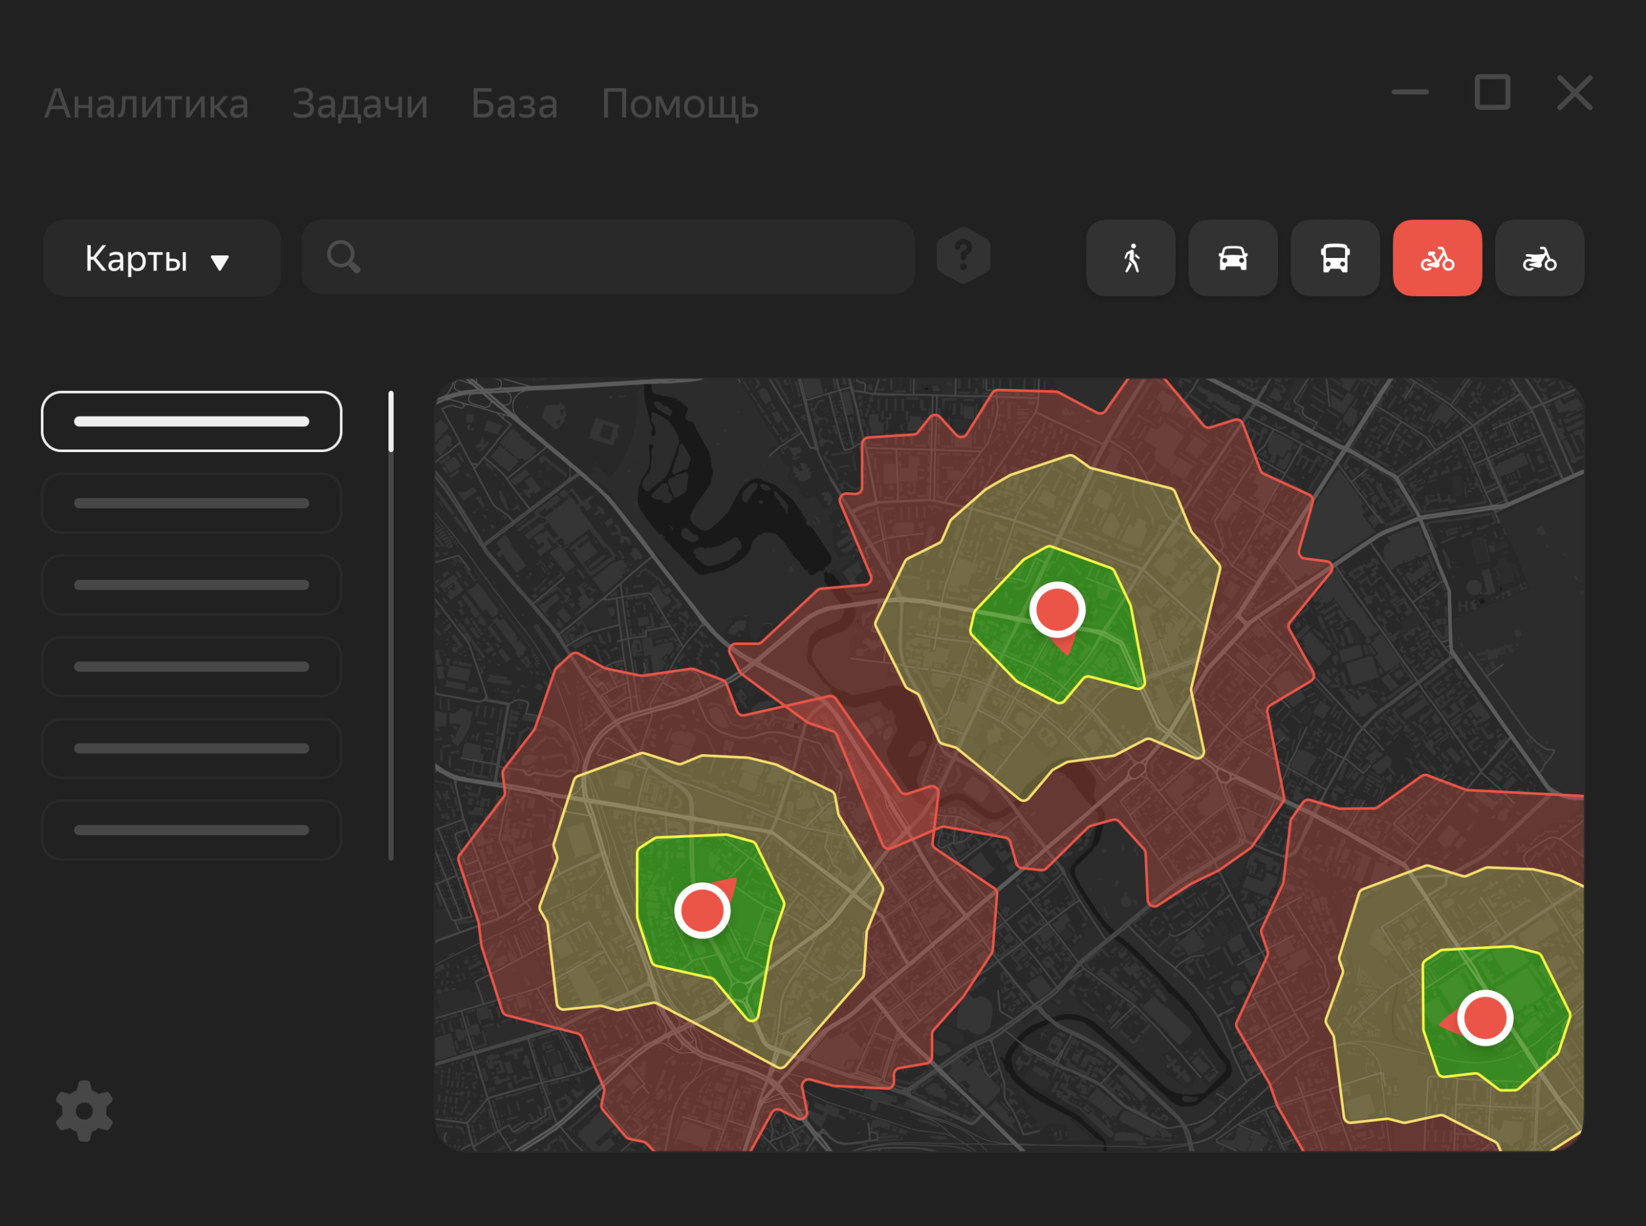Open the Помощь menu
The image size is (1646, 1226).
[x=679, y=103]
